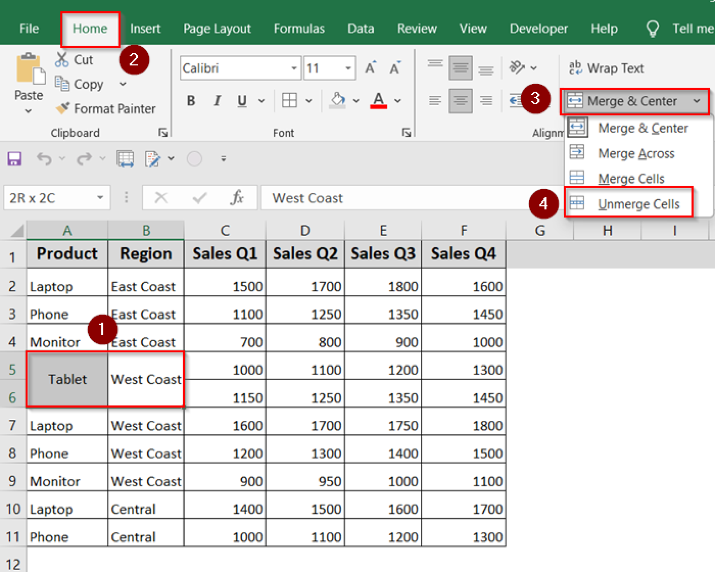This screenshot has width=715, height=572.
Task: Open the Name Box dropdown
Action: point(99,197)
